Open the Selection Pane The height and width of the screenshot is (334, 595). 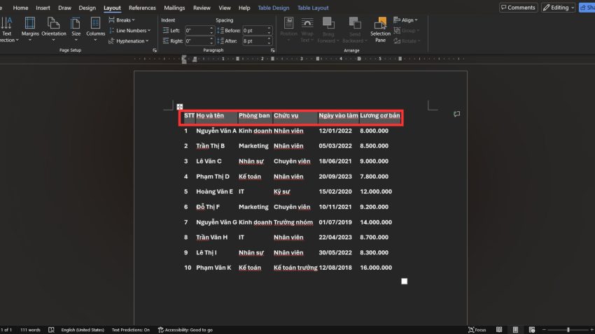click(x=381, y=30)
